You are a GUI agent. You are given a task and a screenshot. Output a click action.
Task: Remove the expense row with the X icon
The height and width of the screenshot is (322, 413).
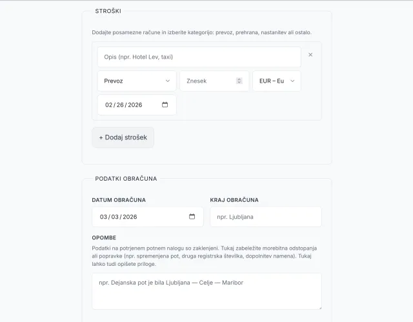[x=310, y=55]
